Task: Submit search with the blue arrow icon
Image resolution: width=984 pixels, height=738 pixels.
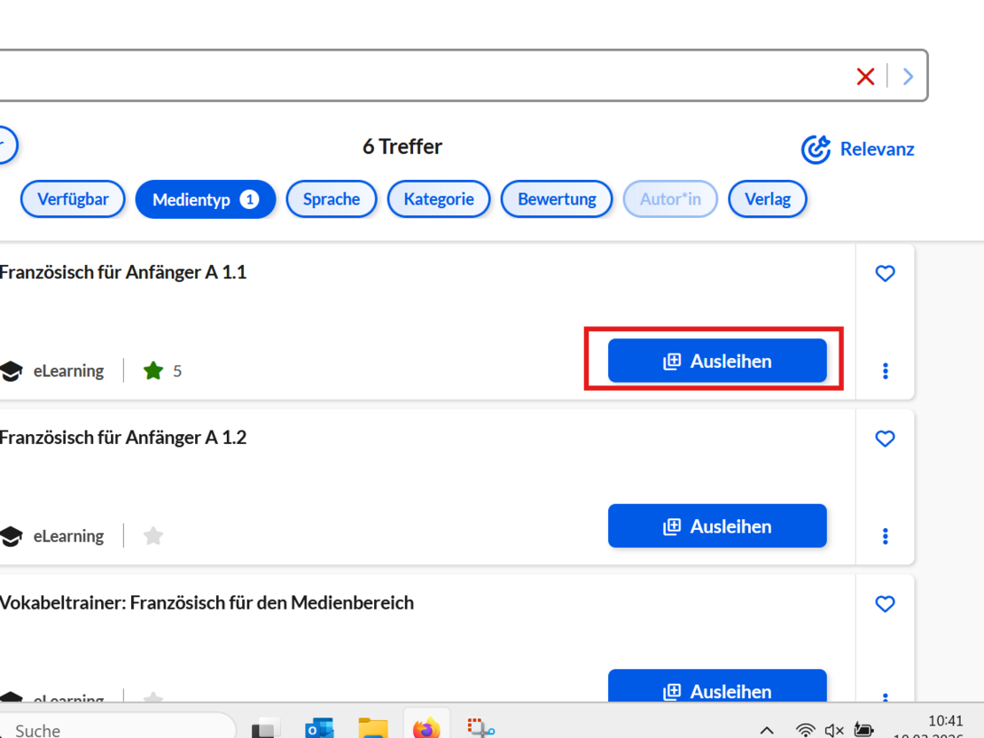Action: pyautogui.click(x=908, y=76)
